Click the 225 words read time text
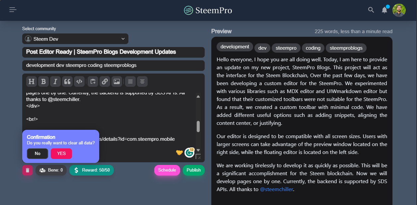 point(354,31)
